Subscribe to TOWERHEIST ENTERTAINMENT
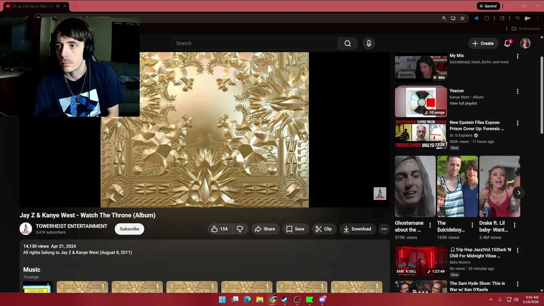 (x=129, y=229)
